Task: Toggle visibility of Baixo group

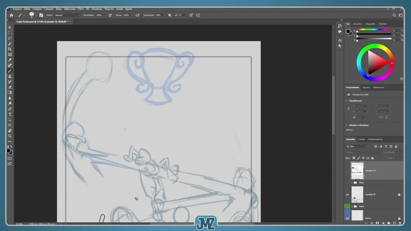Action: (x=347, y=206)
